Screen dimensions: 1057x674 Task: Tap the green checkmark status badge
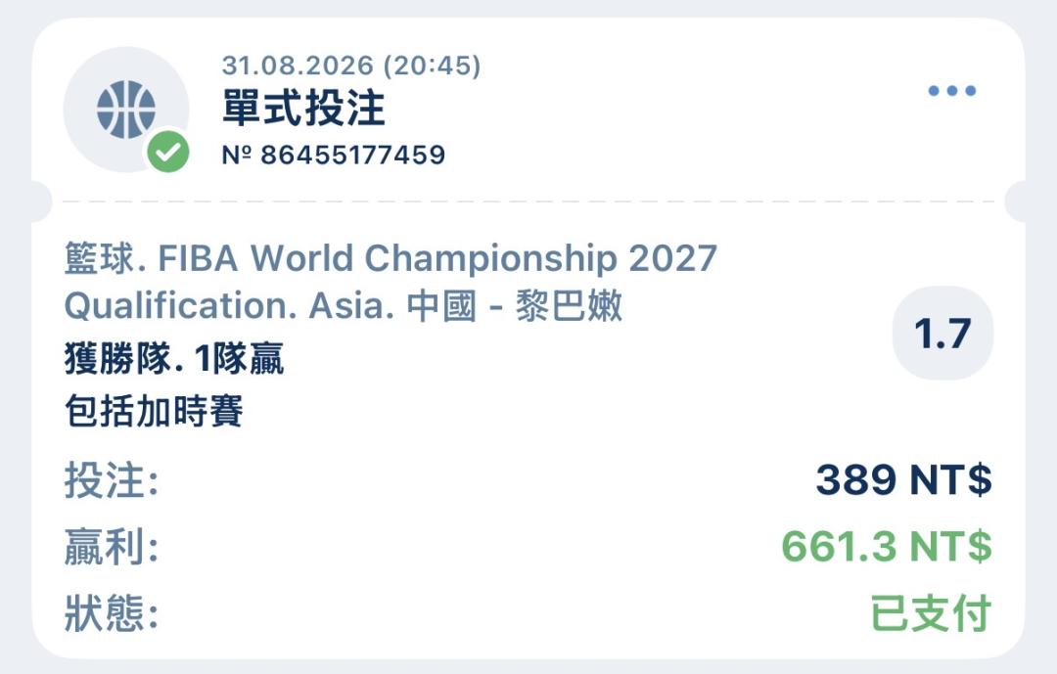(x=168, y=152)
